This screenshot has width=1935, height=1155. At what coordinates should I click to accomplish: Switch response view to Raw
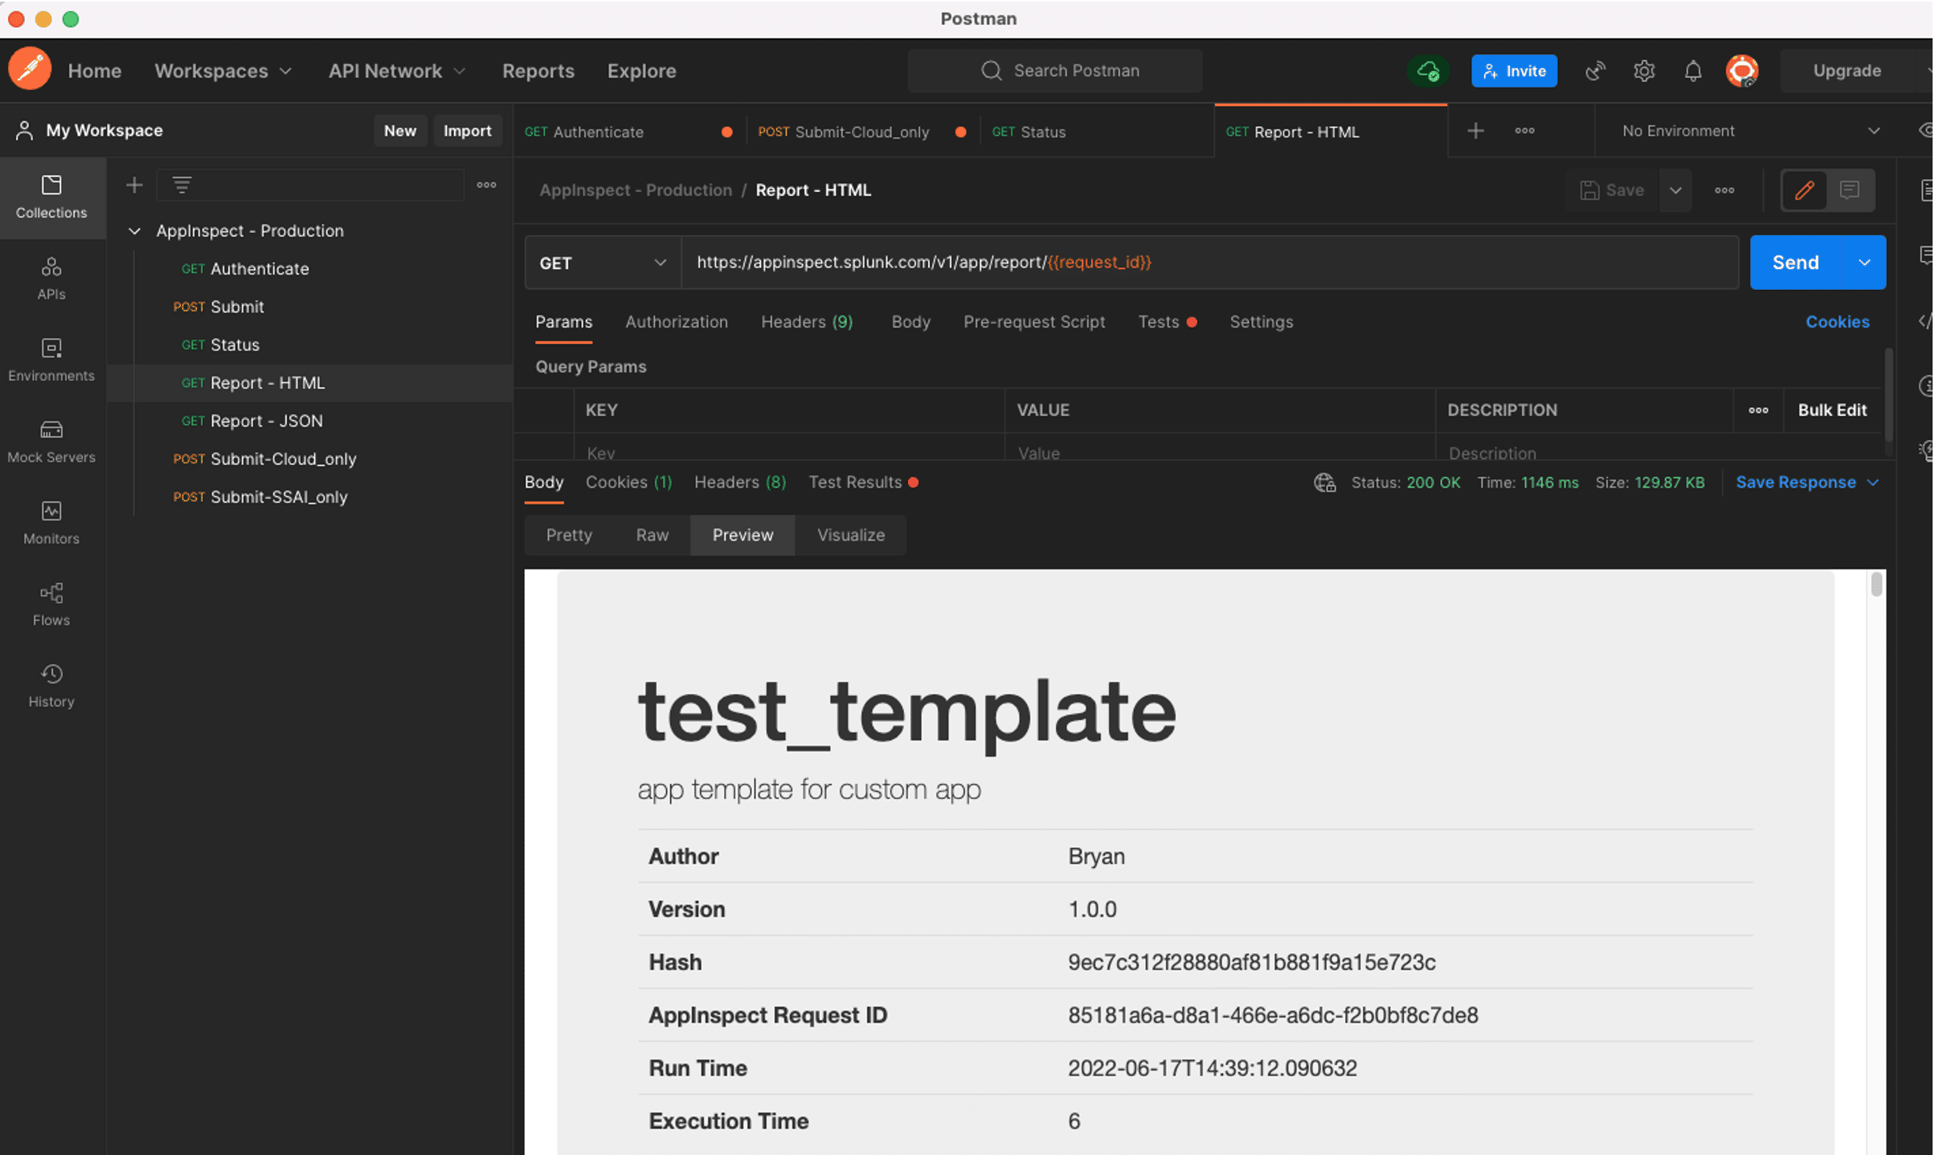(652, 535)
